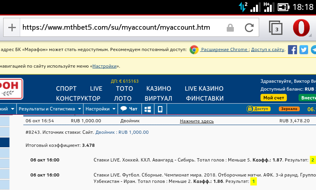Tap the data transfer arrows icon
The image size is (316, 190).
243,7
